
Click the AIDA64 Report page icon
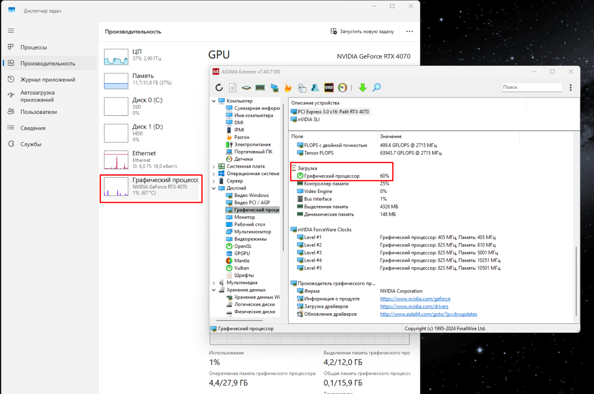click(233, 88)
